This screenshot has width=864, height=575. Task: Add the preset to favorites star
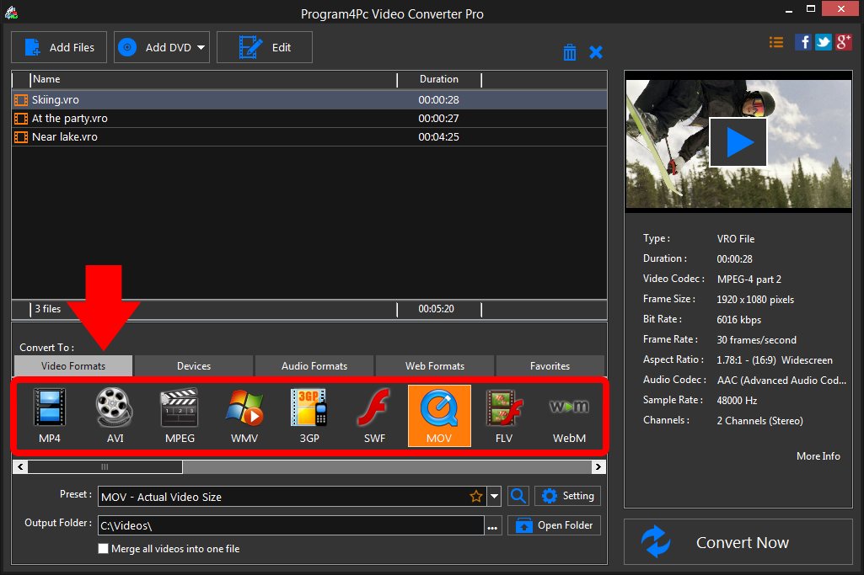[x=476, y=497]
